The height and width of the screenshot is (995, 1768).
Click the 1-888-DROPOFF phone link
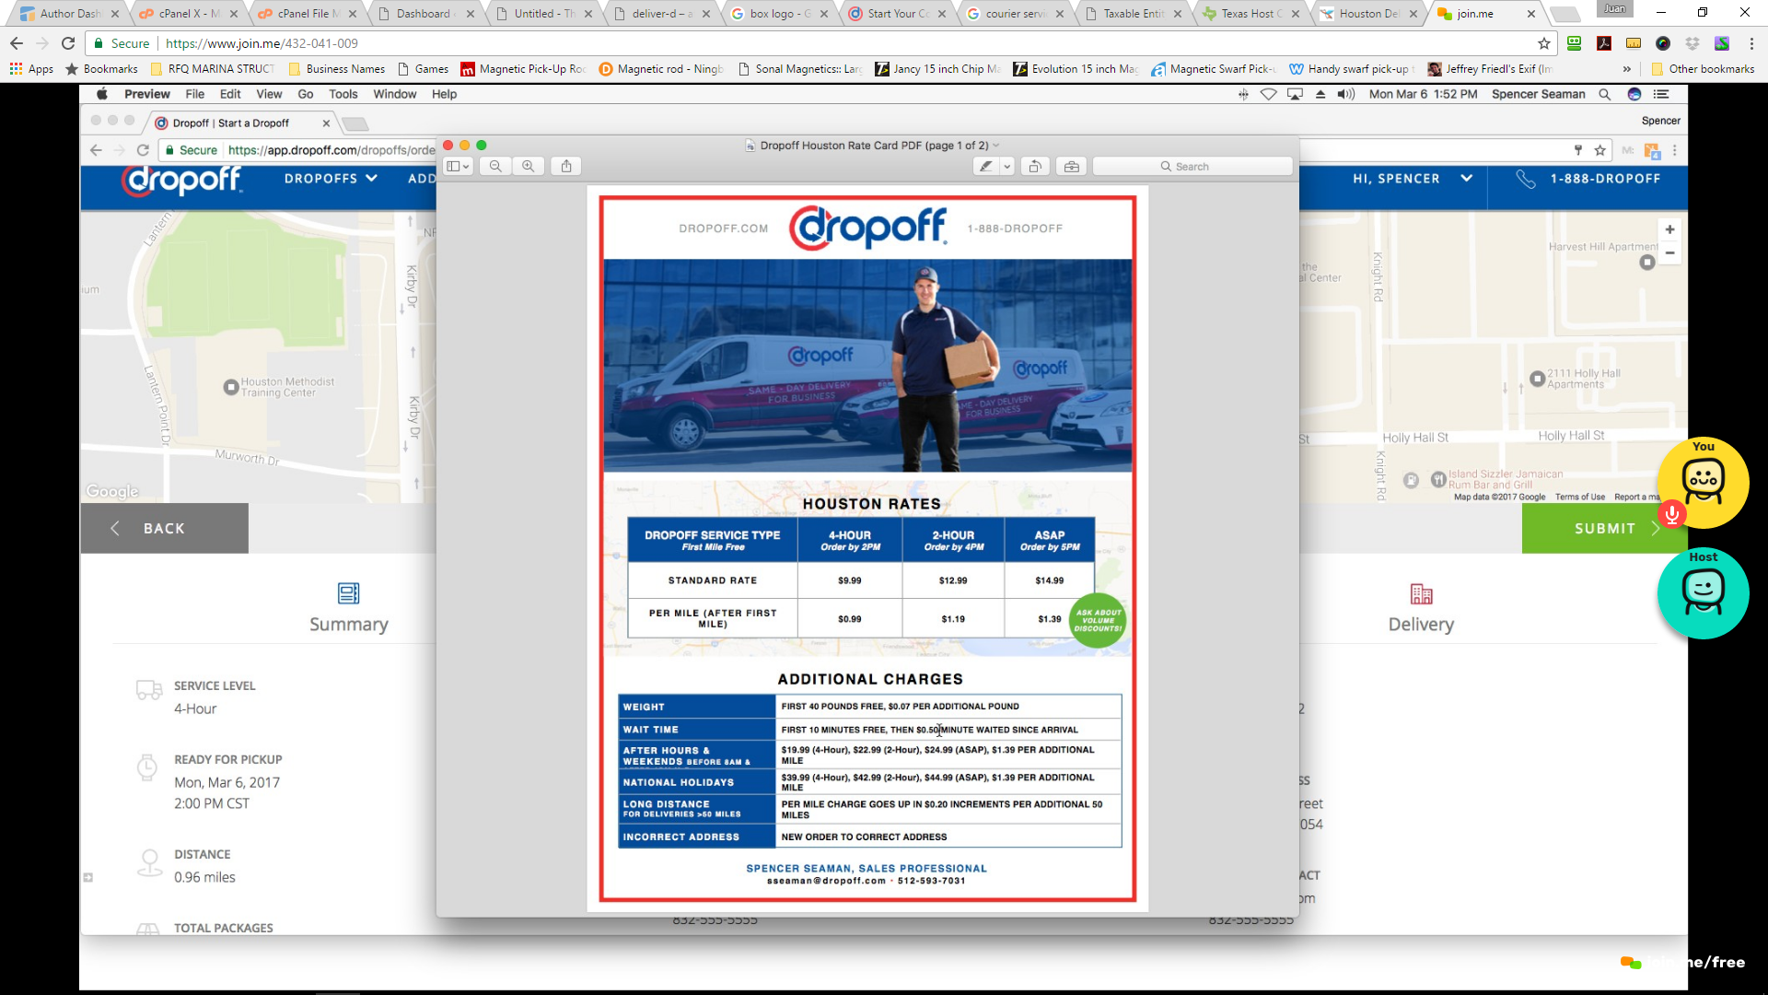click(x=1588, y=179)
